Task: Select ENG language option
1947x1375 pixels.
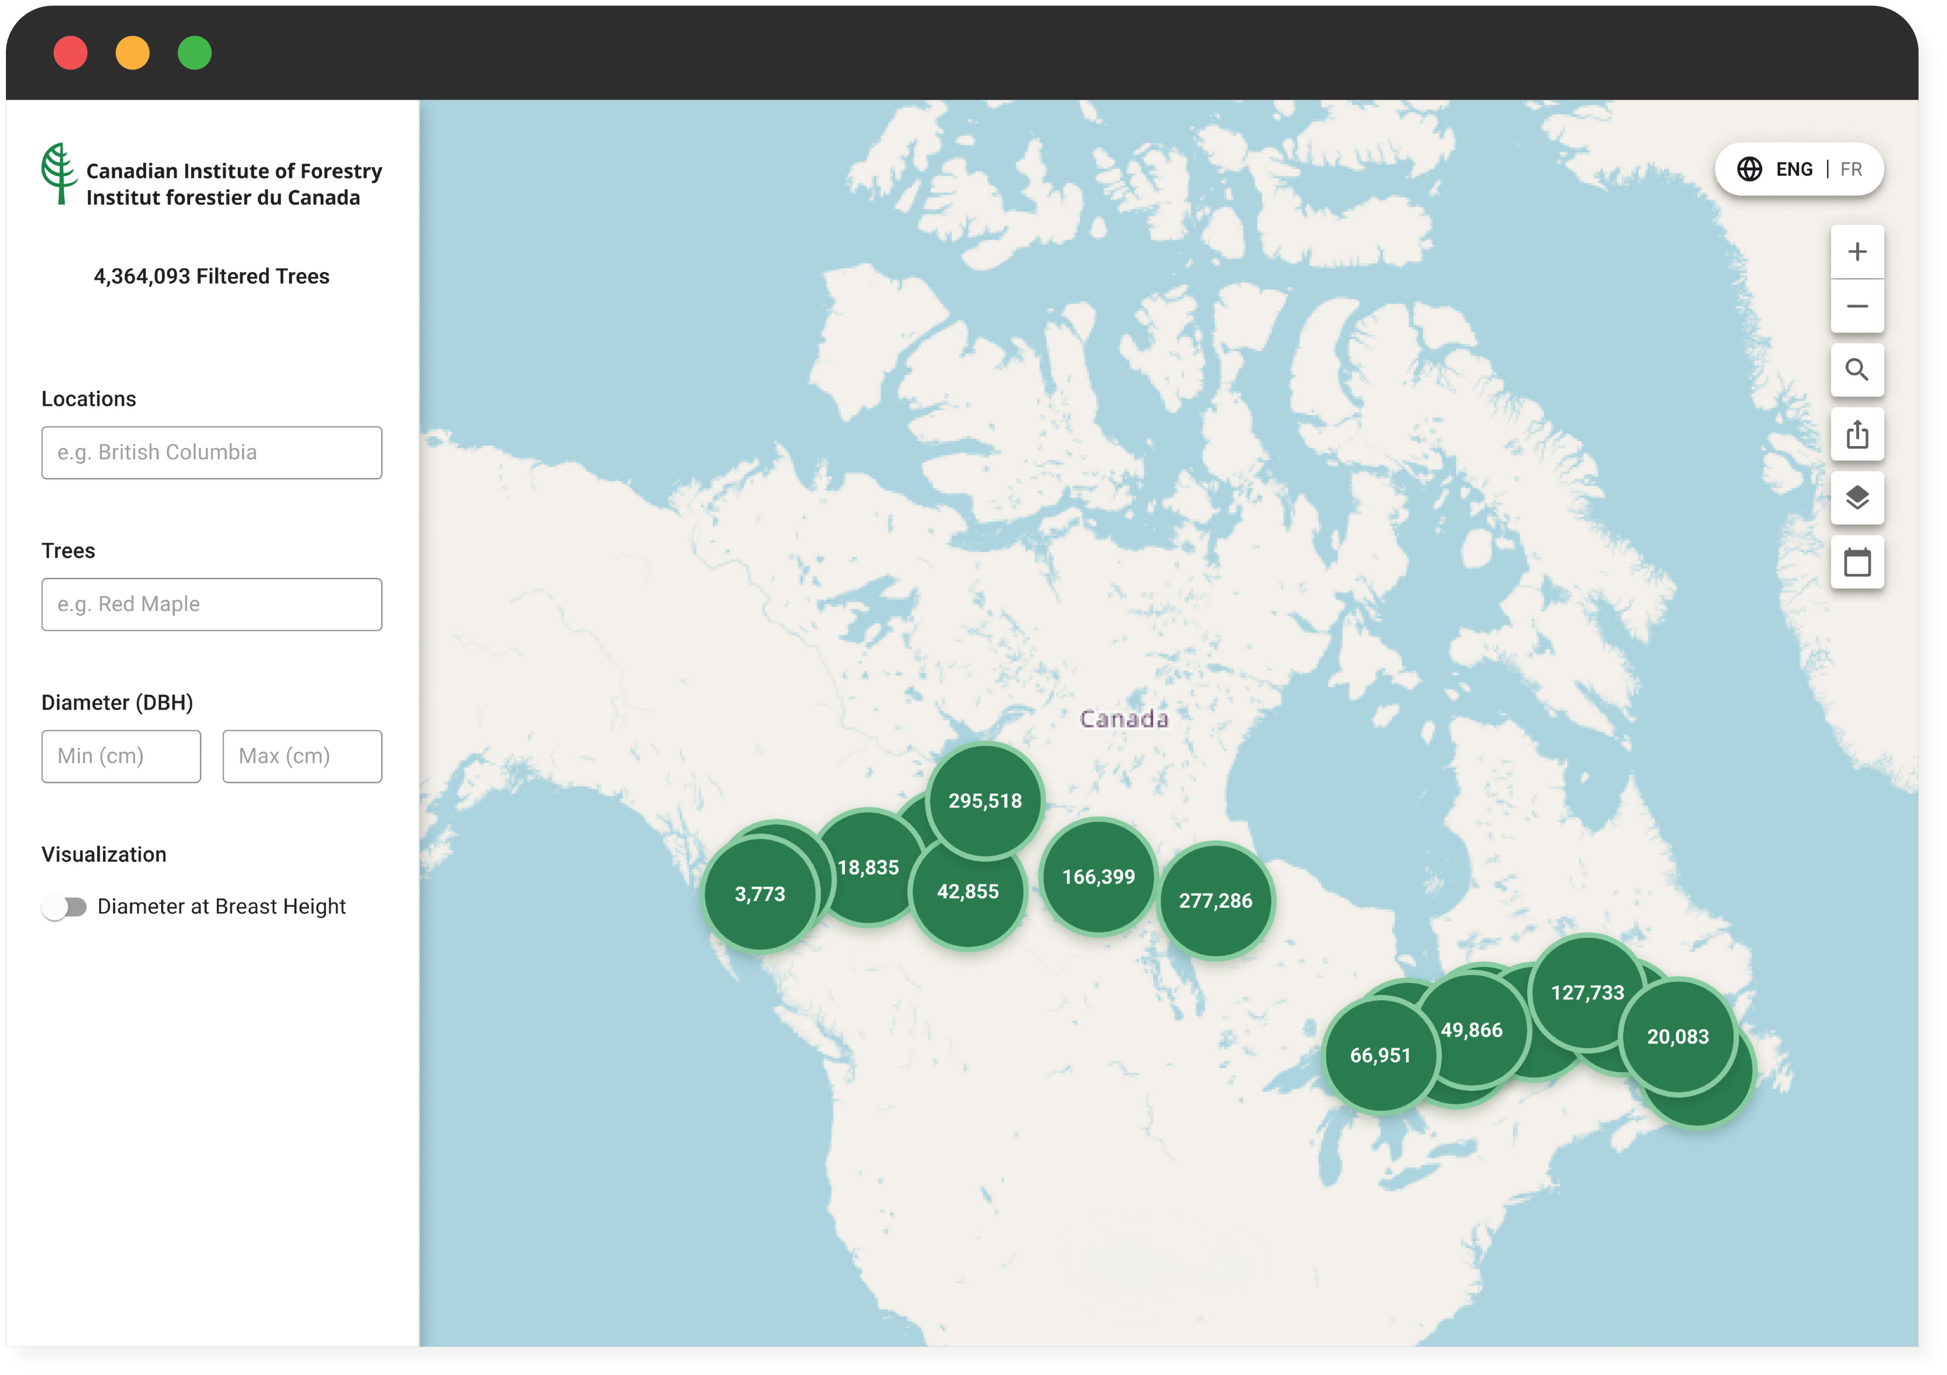Action: (x=1793, y=170)
